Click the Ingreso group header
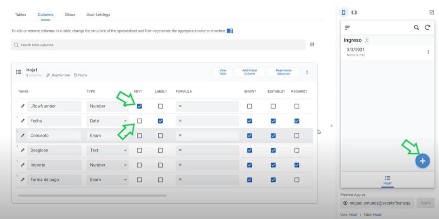The image size is (439, 219). point(387,40)
